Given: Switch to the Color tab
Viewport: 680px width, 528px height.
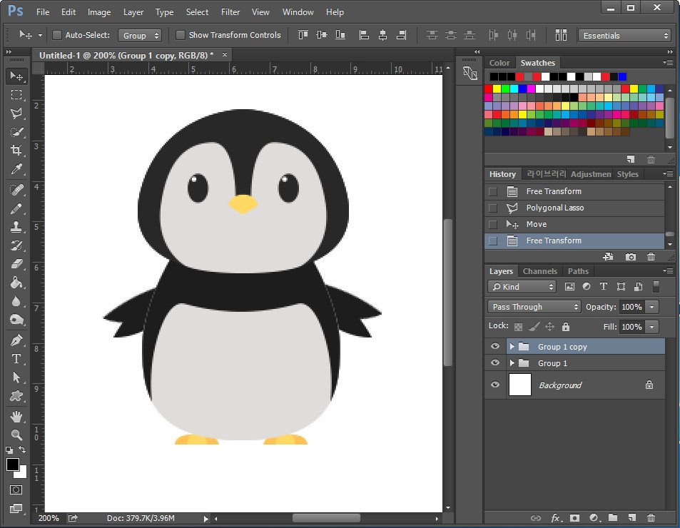Looking at the screenshot, I should [499, 63].
